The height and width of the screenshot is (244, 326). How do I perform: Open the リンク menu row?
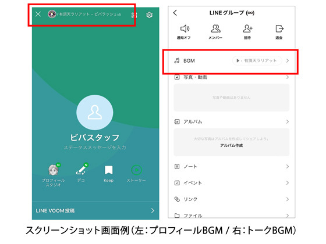pos(232,199)
